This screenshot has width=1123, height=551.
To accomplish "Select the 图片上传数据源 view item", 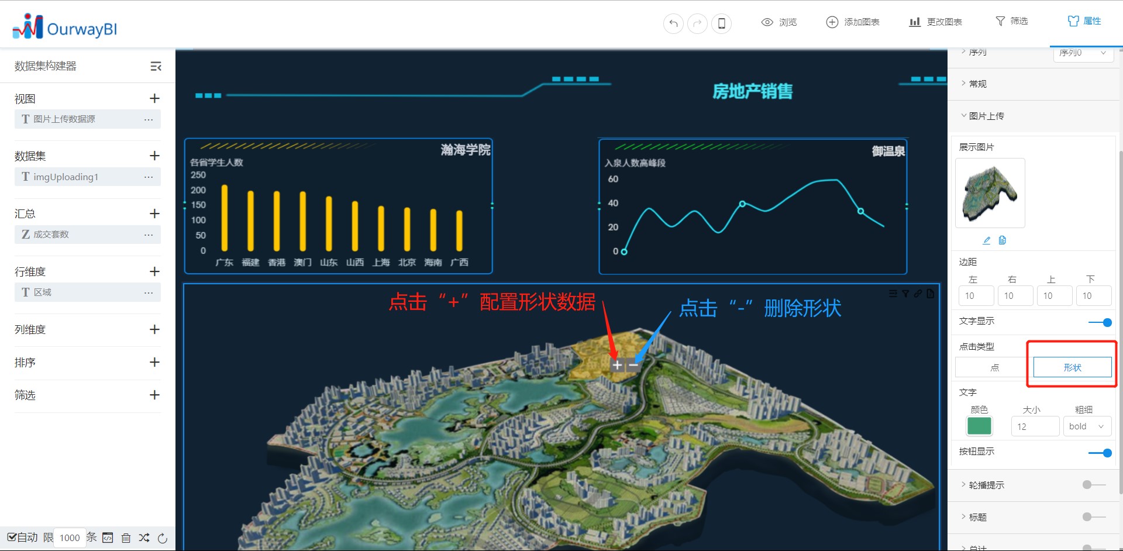I will pos(88,119).
